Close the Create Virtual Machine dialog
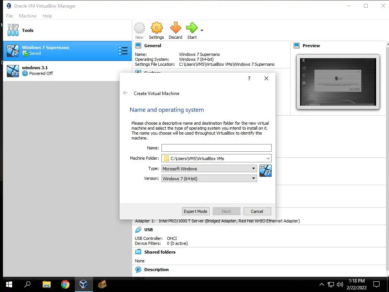389x292 pixels. point(266,78)
